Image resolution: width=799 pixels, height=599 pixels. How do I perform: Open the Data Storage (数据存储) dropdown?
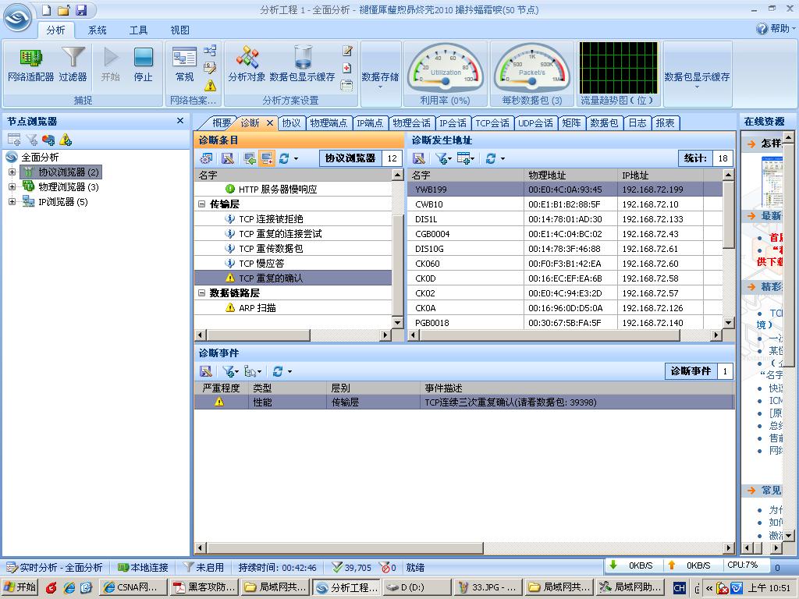pos(380,77)
